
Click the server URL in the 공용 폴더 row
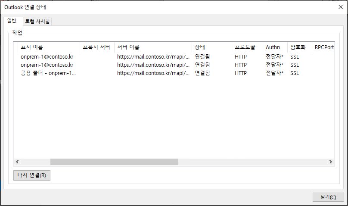[x=153, y=73]
